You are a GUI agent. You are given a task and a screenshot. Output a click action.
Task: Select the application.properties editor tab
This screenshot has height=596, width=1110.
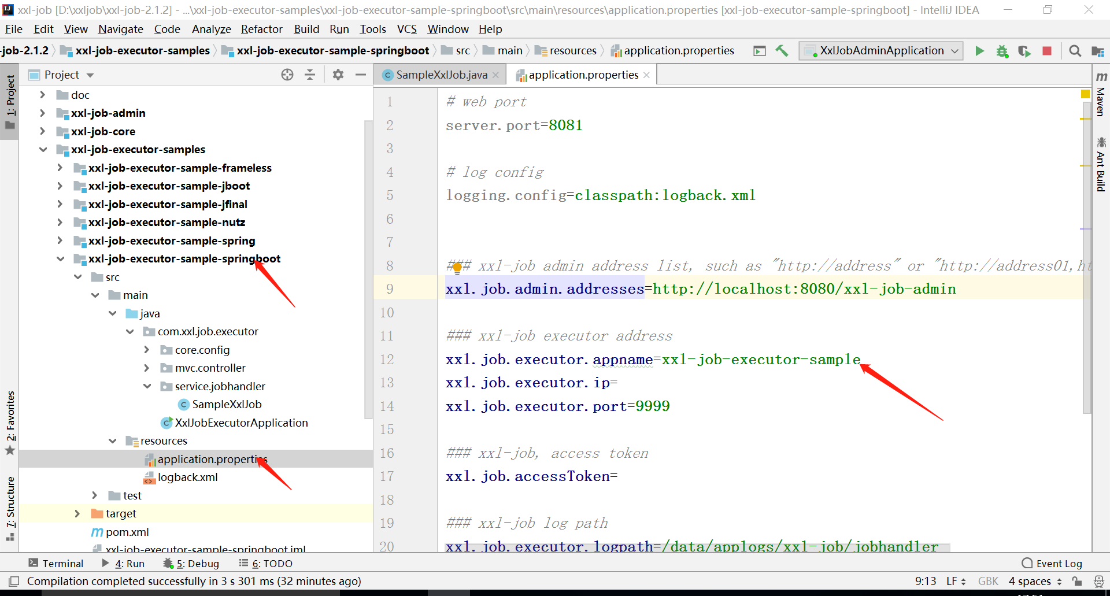583,75
